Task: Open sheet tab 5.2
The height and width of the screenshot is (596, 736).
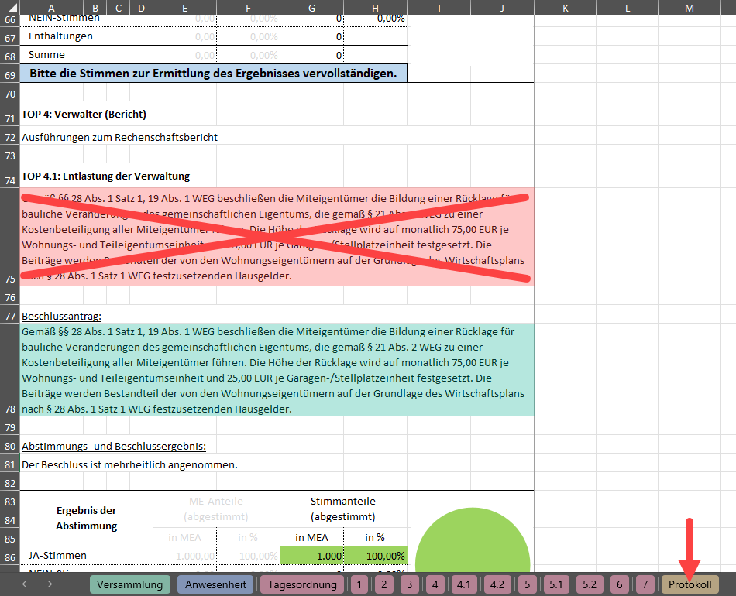Action: (x=590, y=584)
